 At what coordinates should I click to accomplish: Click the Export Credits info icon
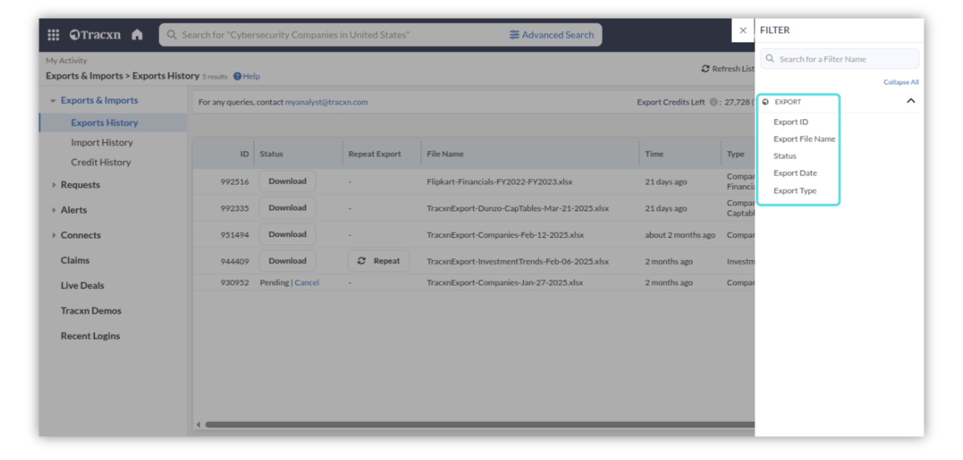point(713,102)
